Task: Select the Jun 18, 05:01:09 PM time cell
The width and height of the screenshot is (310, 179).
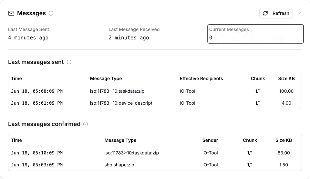Action: [x=37, y=103]
